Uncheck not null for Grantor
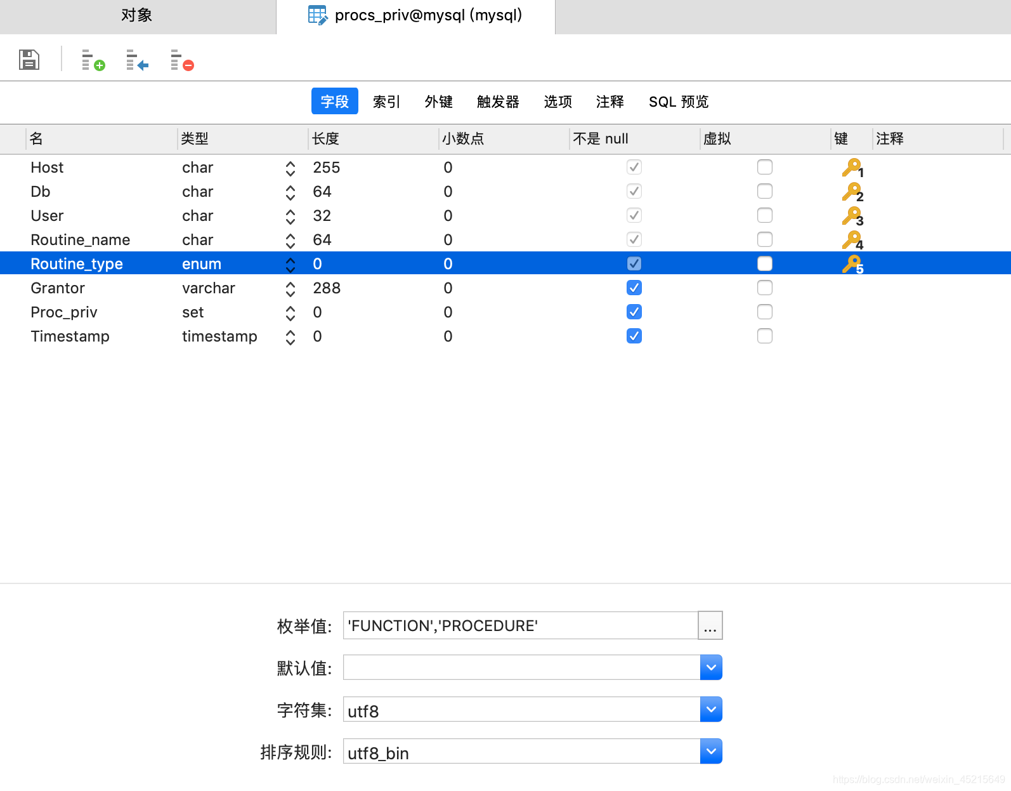The height and width of the screenshot is (791, 1011). [634, 288]
